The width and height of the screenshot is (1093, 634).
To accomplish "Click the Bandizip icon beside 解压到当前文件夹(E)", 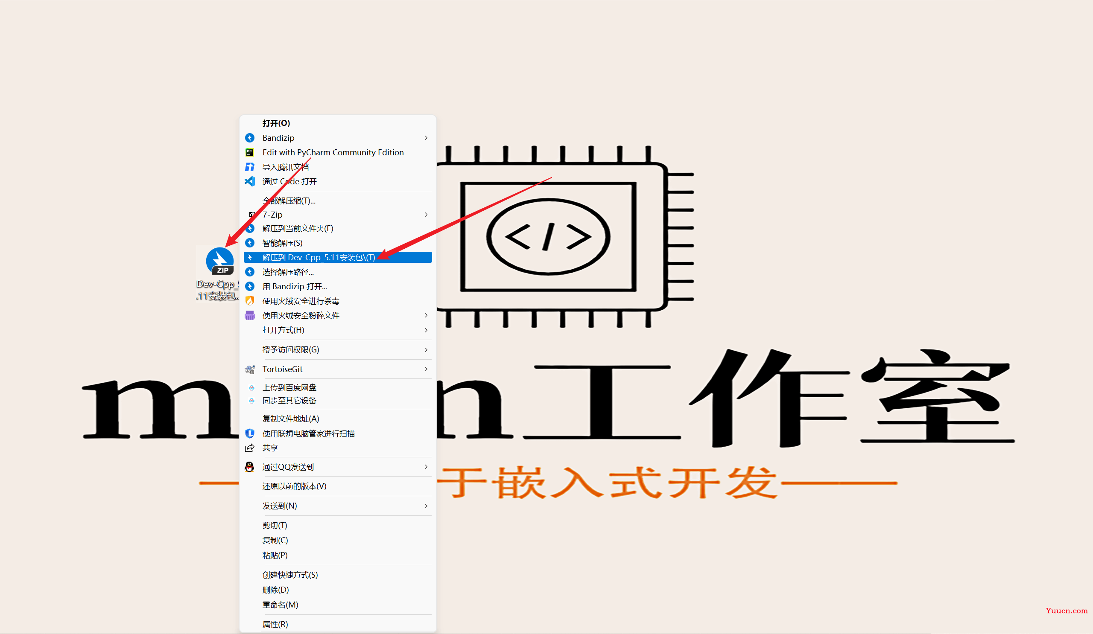I will tap(250, 228).
